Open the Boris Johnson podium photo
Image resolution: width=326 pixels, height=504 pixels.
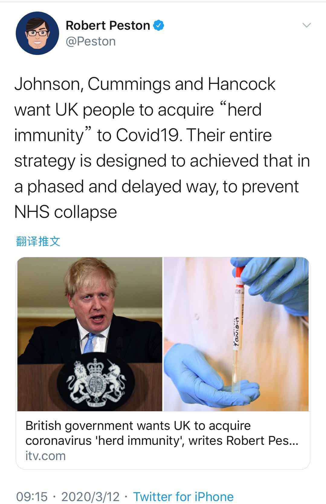point(90,334)
